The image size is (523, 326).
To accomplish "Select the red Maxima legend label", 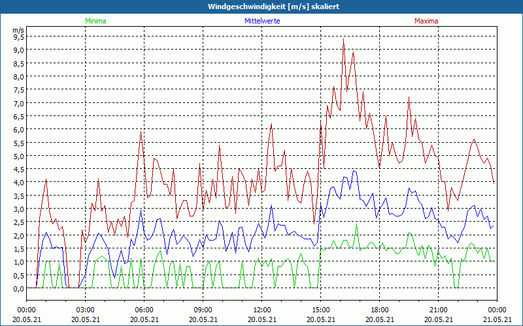I will [426, 21].
